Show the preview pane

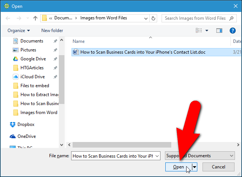tap(219, 31)
